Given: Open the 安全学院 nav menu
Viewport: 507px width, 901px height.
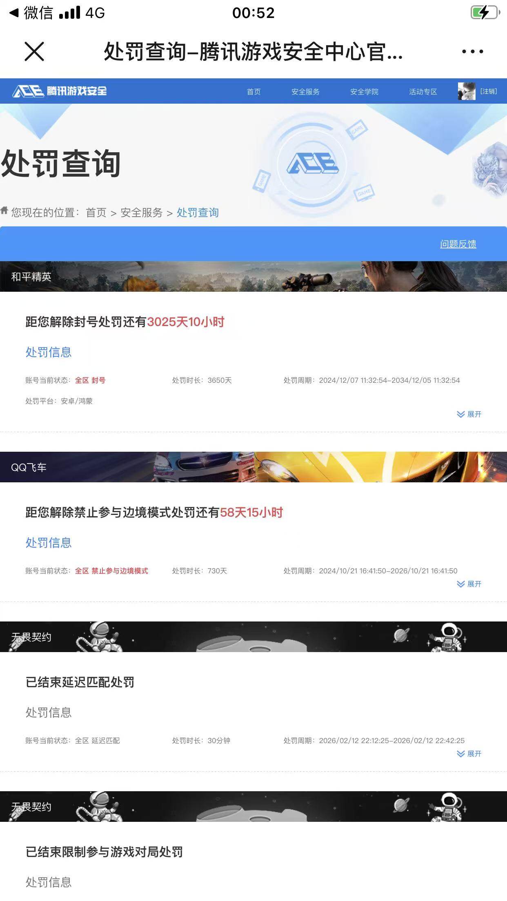Looking at the screenshot, I should [x=364, y=91].
